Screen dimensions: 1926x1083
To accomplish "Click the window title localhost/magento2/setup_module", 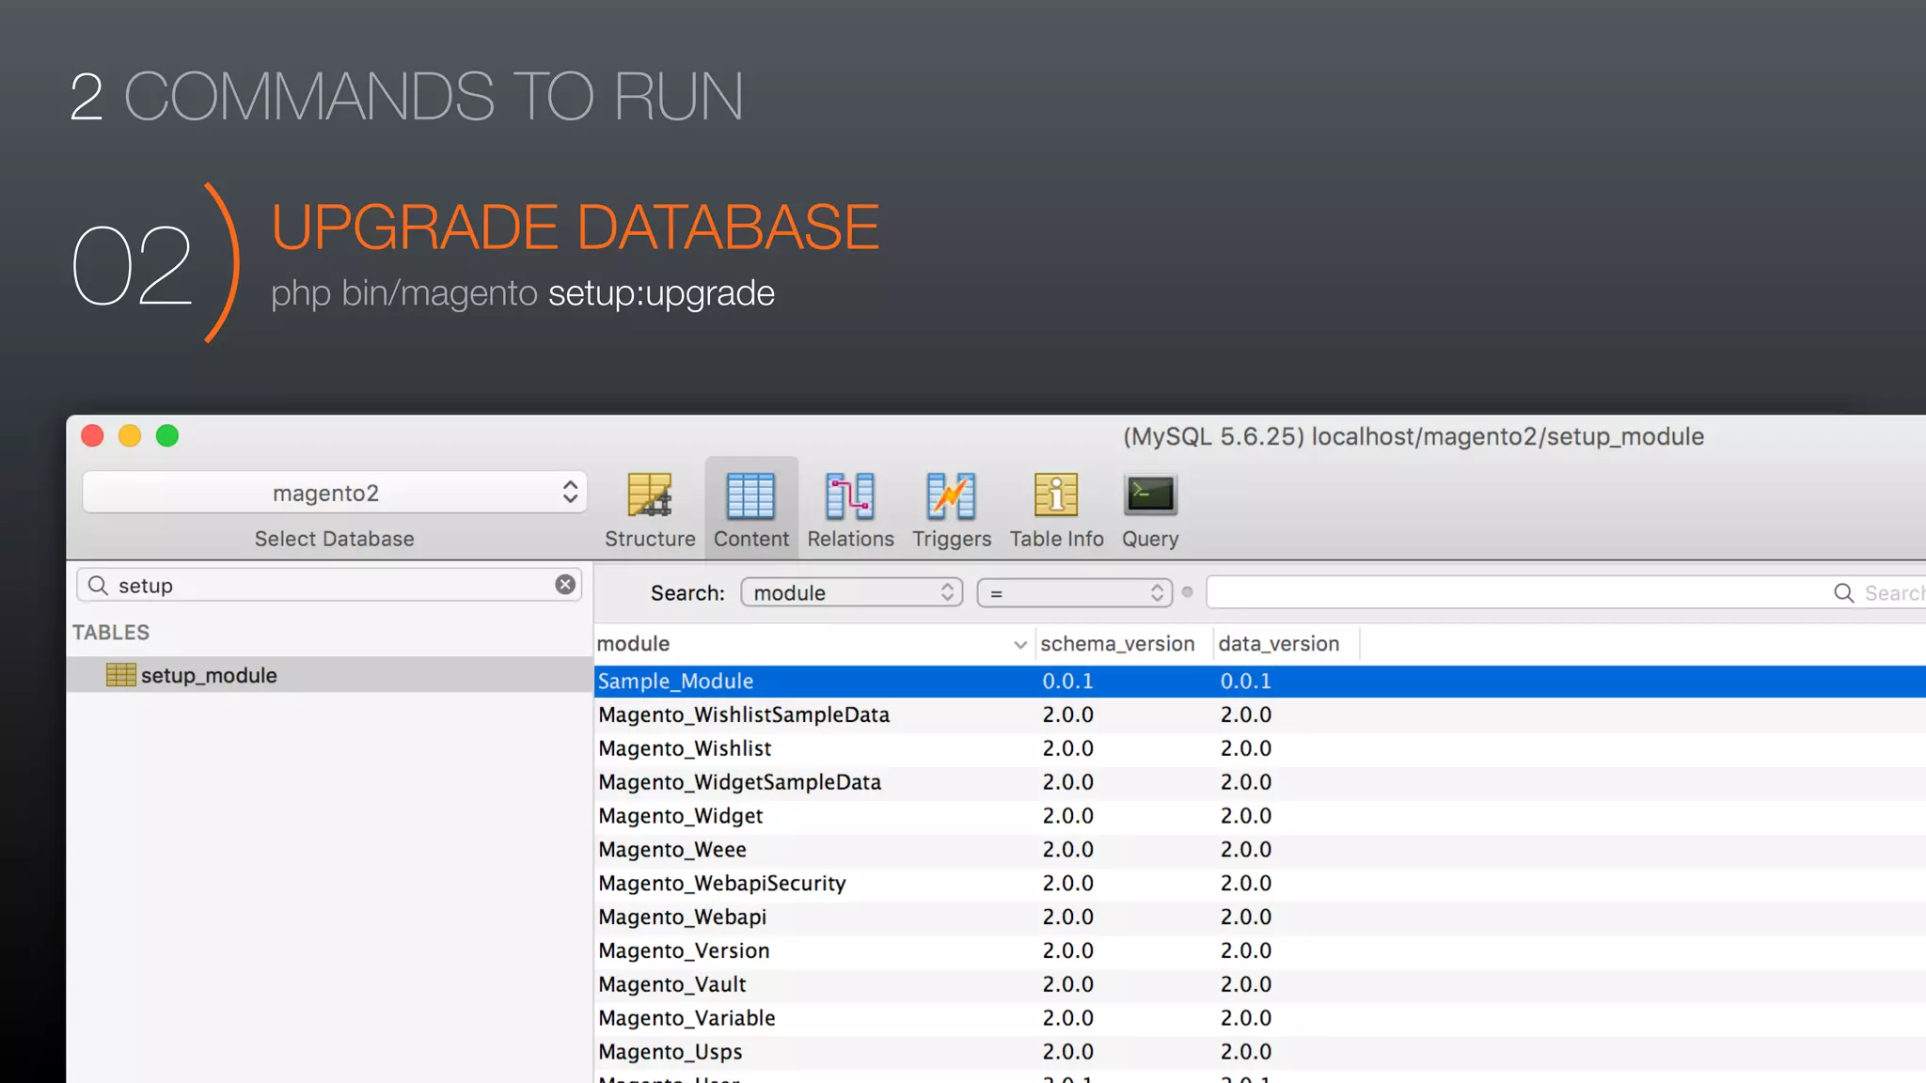I will pyautogui.click(x=1508, y=437).
